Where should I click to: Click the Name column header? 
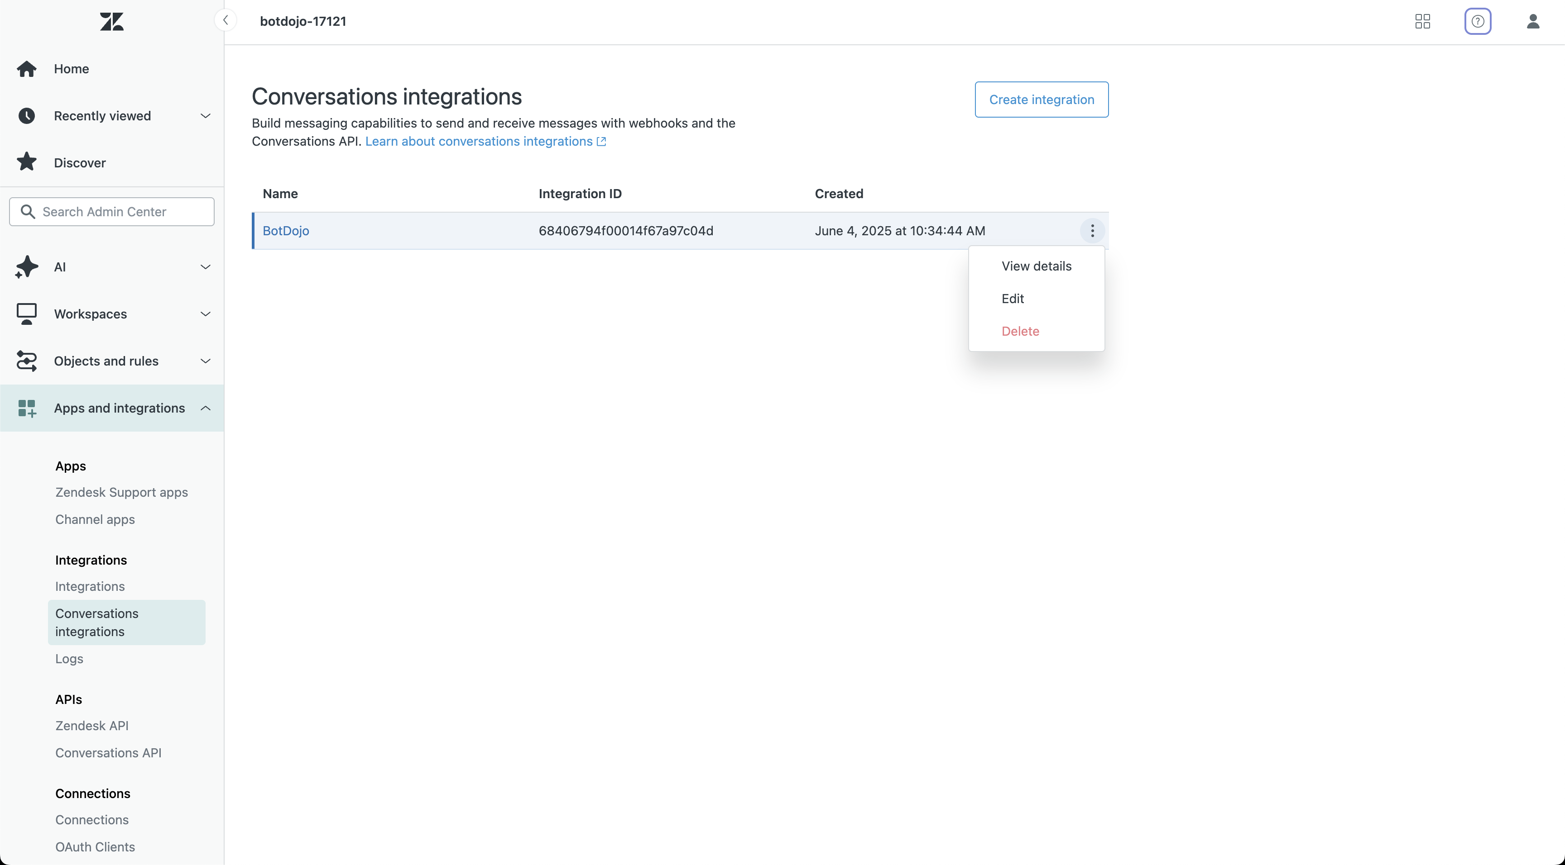click(280, 194)
